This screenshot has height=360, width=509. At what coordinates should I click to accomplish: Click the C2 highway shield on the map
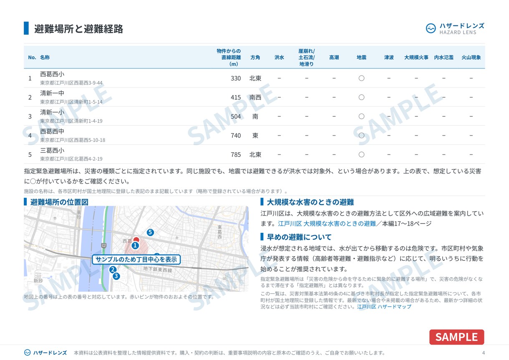pyautogui.click(x=104, y=245)
